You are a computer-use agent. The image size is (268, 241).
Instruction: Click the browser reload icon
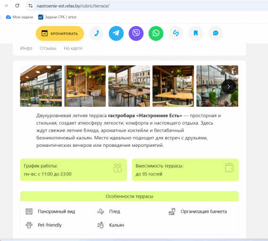17,6
